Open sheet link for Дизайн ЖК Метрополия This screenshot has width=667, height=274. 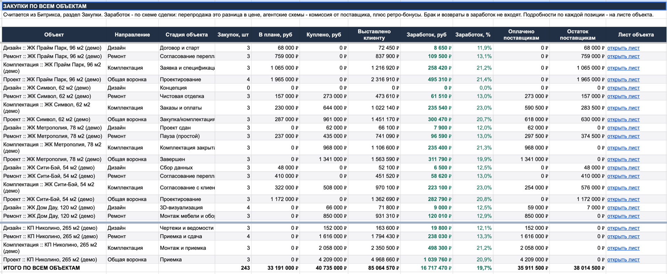[623, 128]
